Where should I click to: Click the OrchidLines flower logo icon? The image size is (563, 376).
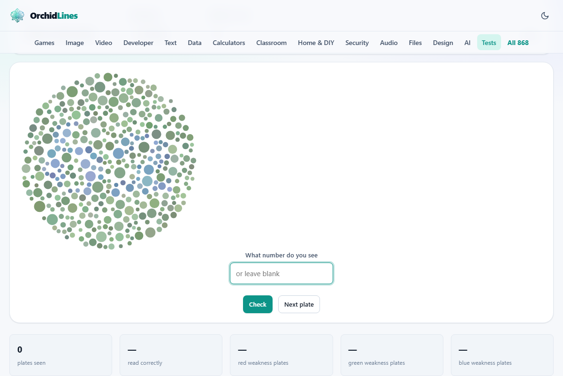(x=17, y=15)
